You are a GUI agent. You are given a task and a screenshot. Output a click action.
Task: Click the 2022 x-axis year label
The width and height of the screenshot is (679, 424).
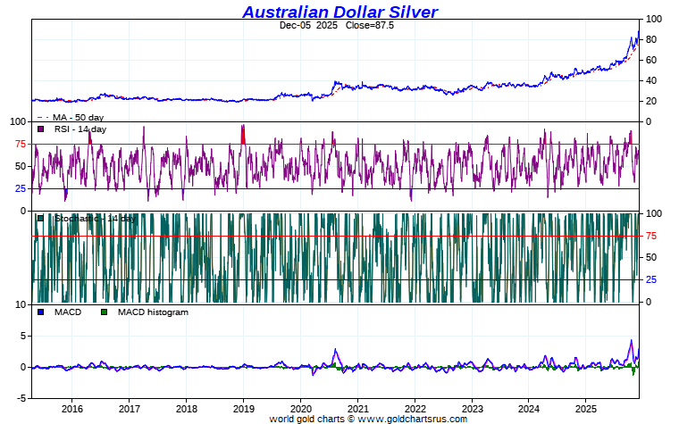pos(415,409)
